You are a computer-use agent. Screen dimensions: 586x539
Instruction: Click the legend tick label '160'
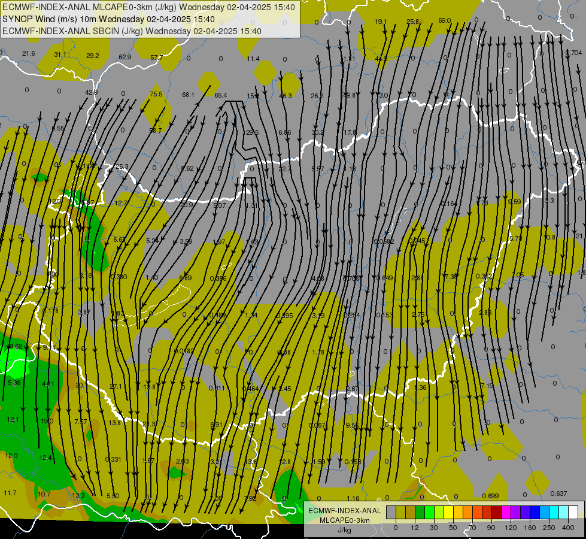(x=530, y=528)
